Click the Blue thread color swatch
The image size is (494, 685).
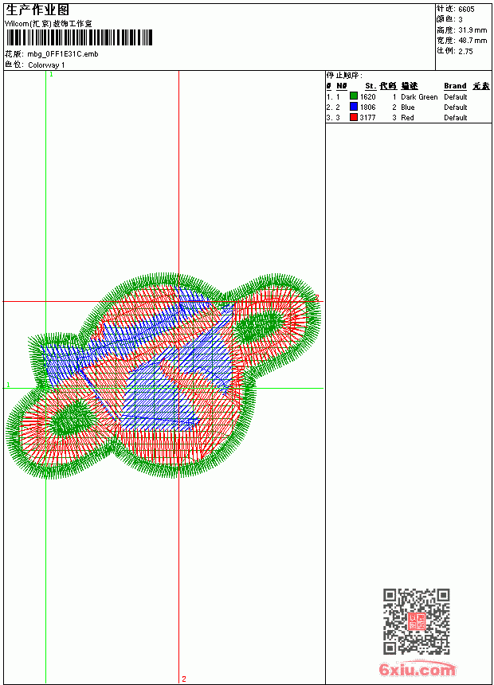click(x=354, y=107)
